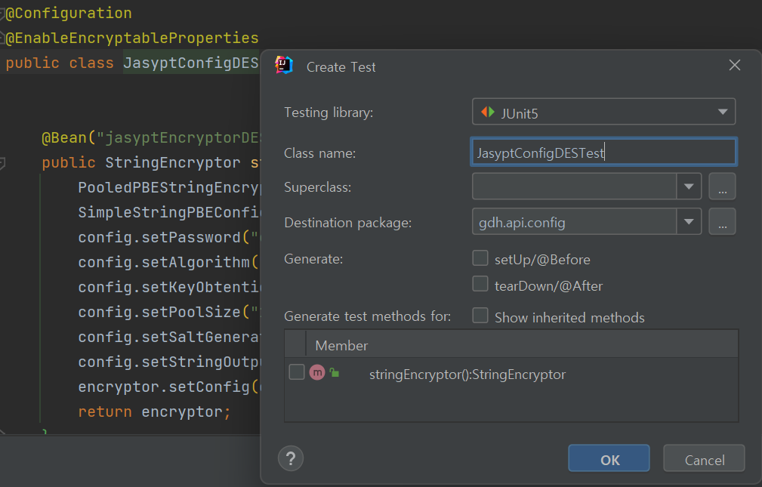Click the IntelliJ logo in dialog title
This screenshot has height=487, width=762.
tap(284, 66)
